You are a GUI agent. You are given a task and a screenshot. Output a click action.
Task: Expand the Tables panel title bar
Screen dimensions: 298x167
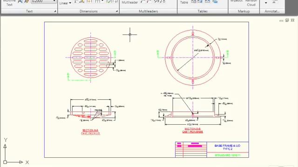tap(203, 11)
